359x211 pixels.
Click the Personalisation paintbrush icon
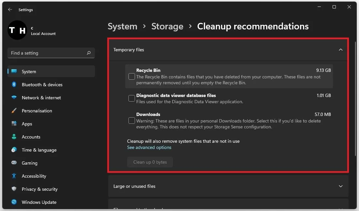(x=14, y=110)
